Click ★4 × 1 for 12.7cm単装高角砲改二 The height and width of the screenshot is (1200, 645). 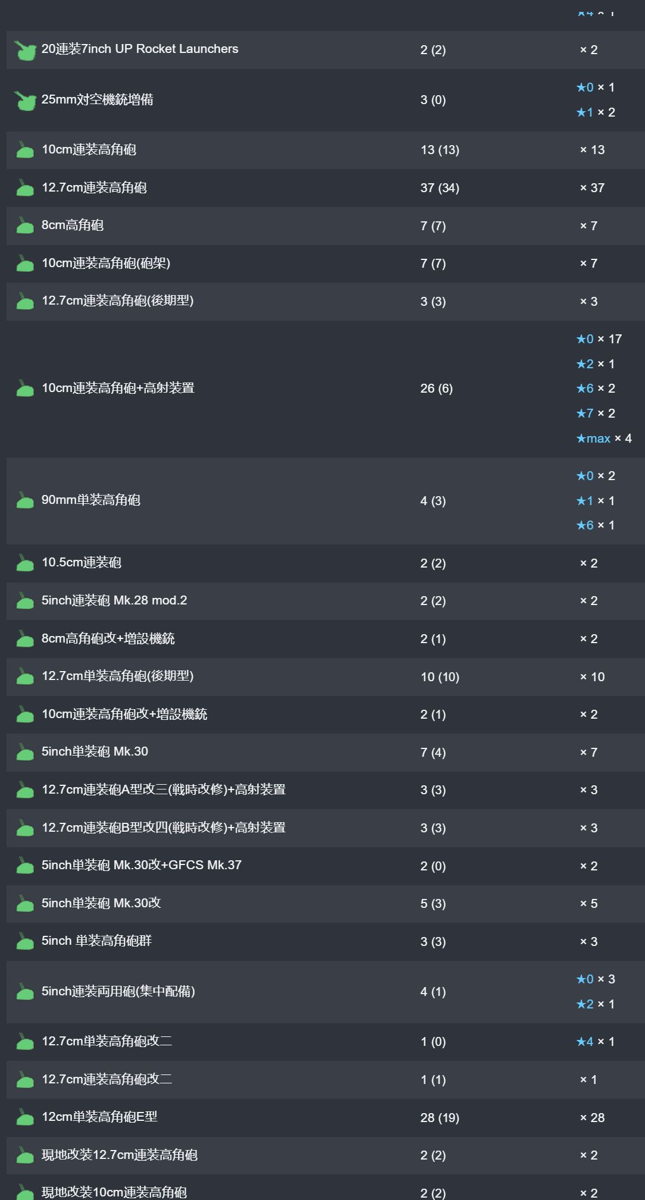point(596,1042)
